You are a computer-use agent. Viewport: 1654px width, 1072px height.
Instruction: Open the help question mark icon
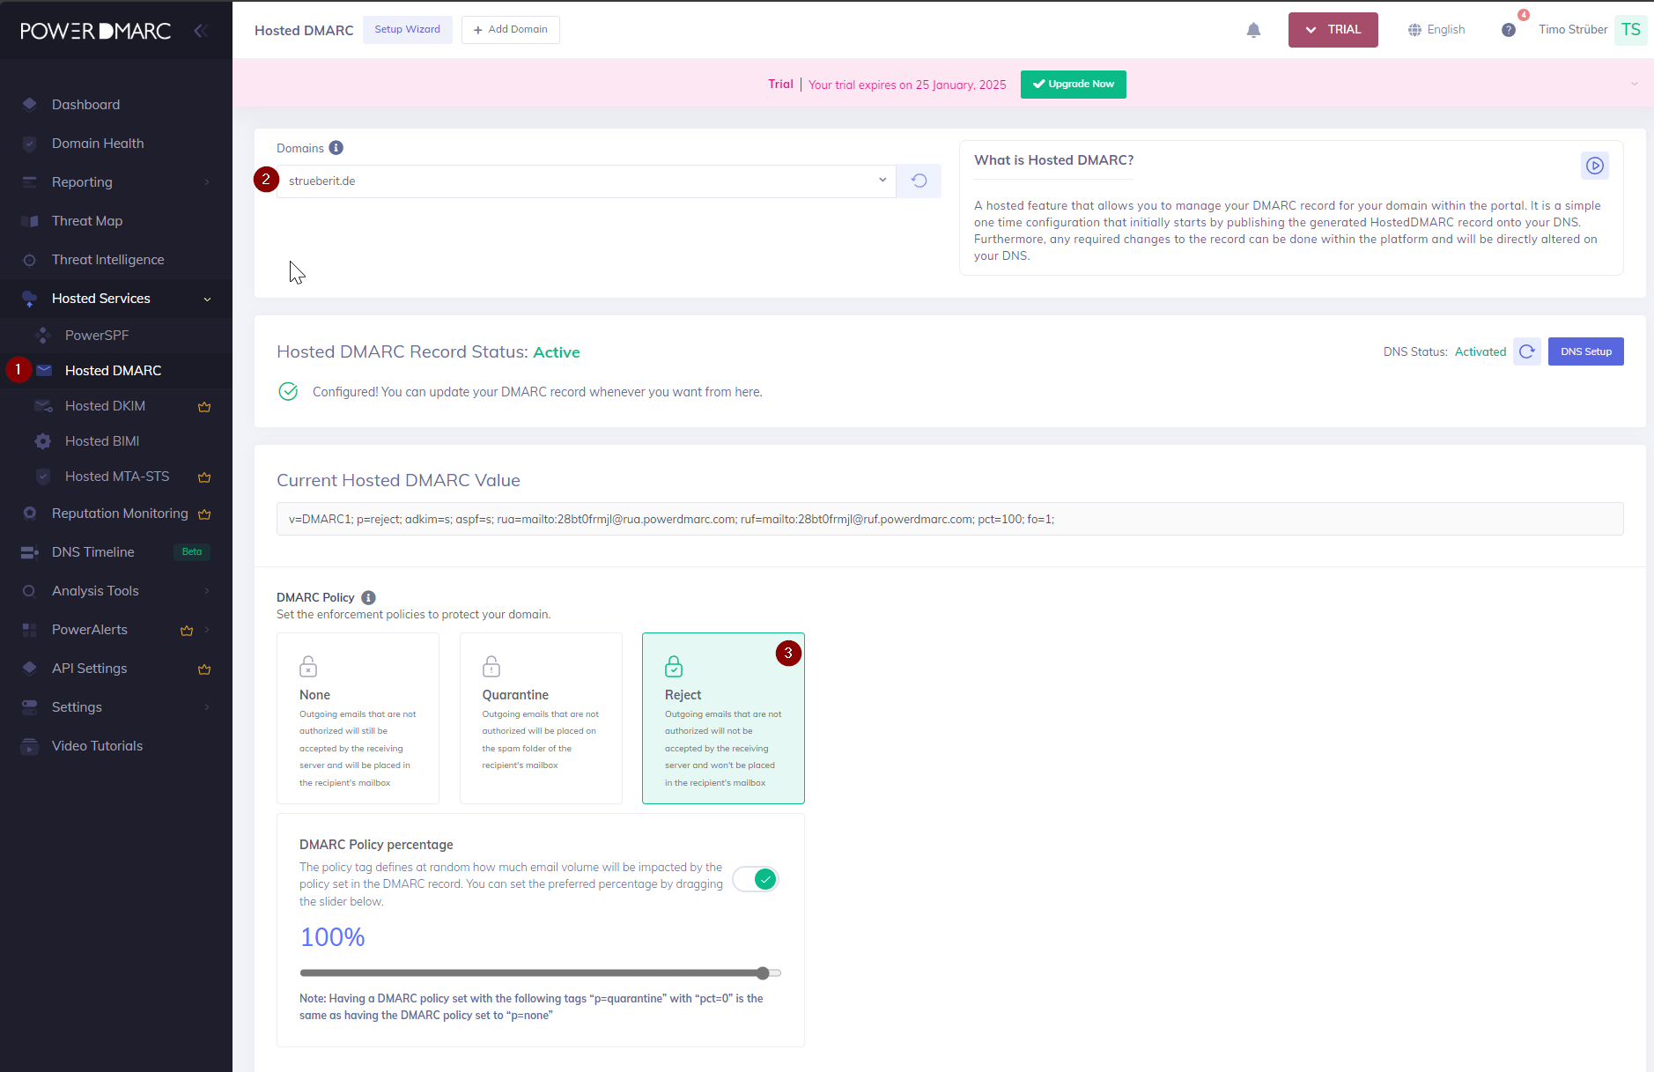click(x=1509, y=30)
